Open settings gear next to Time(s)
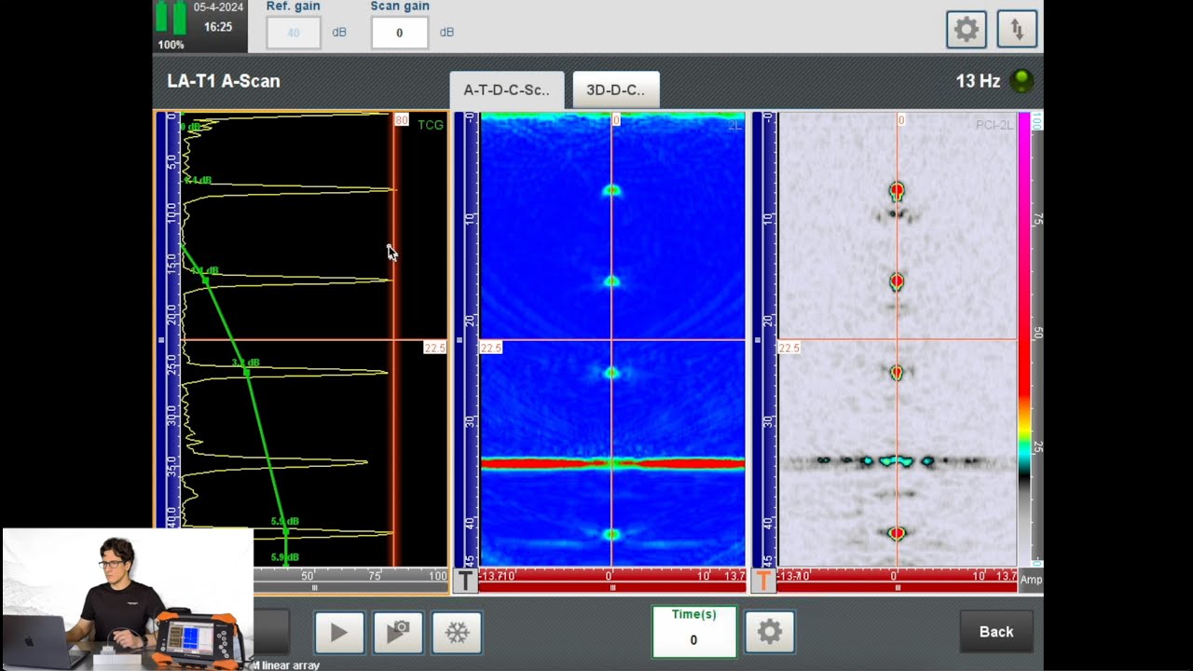Viewport: 1193px width, 671px height. [769, 633]
